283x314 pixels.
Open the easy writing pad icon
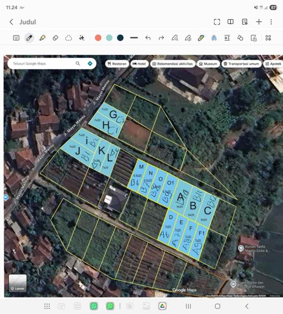pos(227,38)
